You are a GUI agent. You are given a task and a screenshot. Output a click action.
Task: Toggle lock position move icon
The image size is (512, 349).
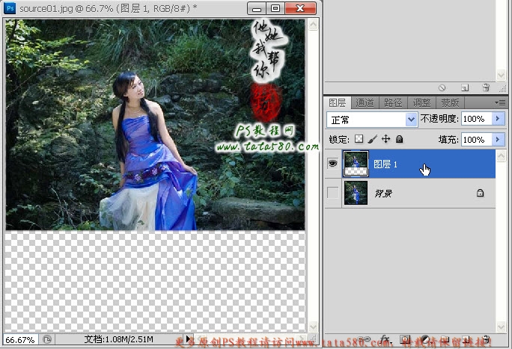[x=386, y=139]
